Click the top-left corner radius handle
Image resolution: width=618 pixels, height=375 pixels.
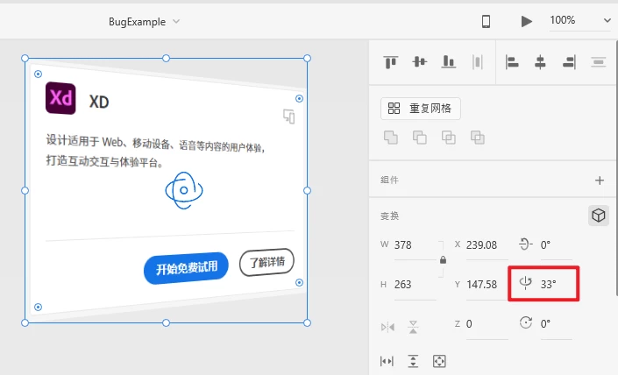[38, 74]
